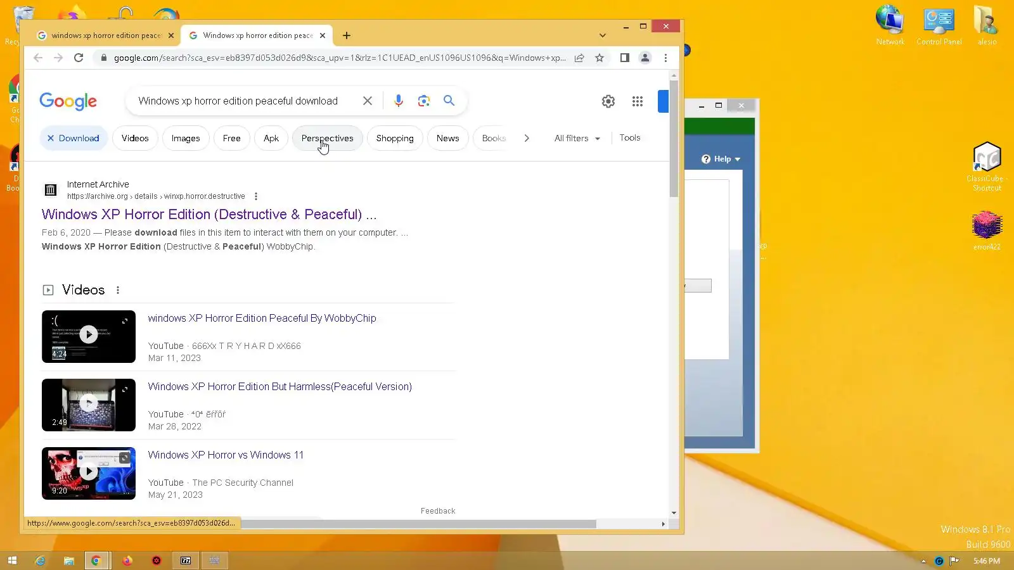Open the Chrome profile menu
This screenshot has width=1014, height=570.
[x=645, y=58]
